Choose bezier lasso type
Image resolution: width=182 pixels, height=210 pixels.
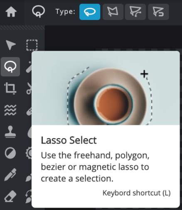(135, 12)
